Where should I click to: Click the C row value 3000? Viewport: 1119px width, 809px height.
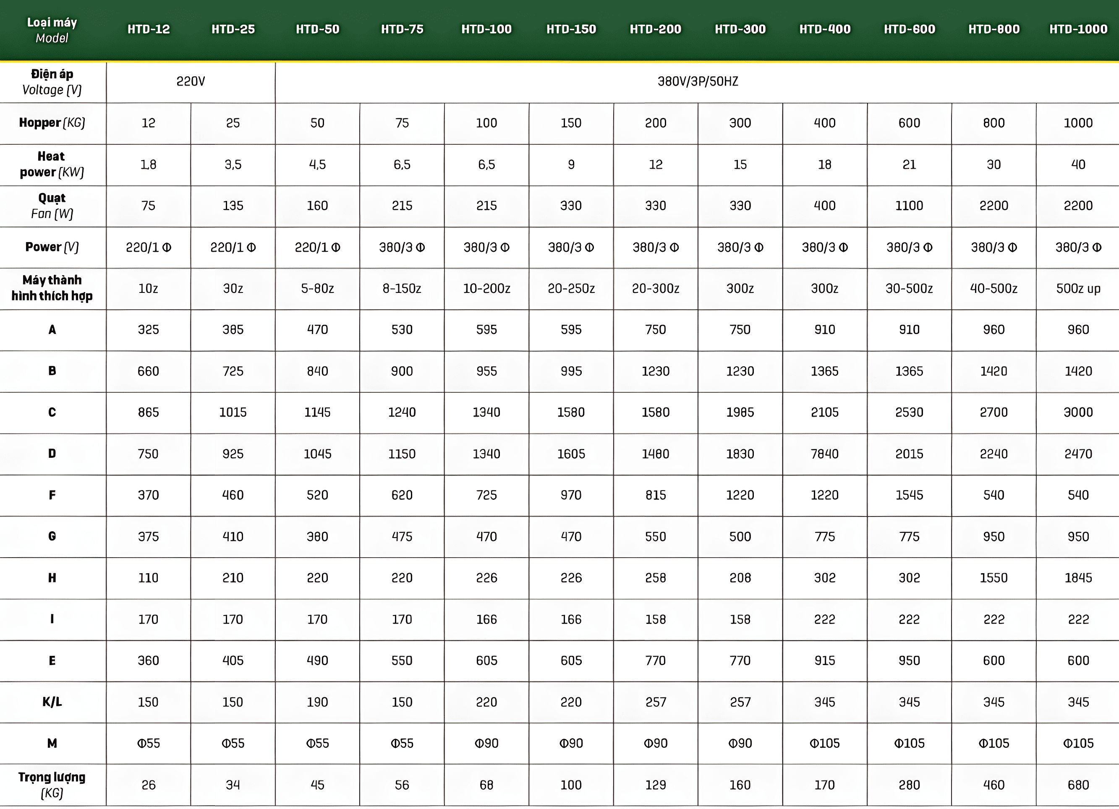click(1078, 412)
